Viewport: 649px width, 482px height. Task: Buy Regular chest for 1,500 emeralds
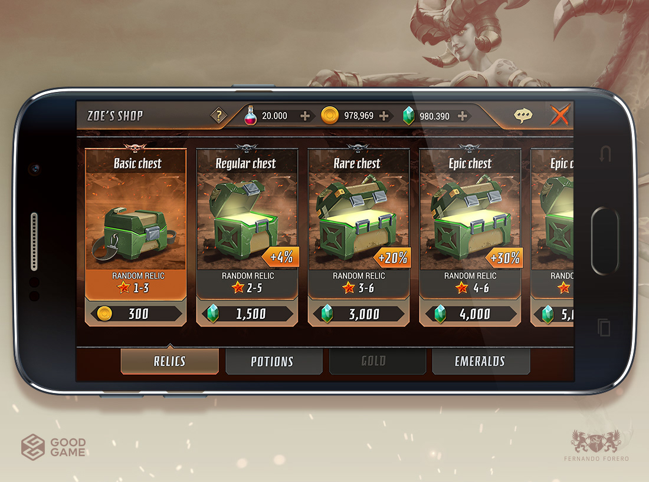coord(247,313)
